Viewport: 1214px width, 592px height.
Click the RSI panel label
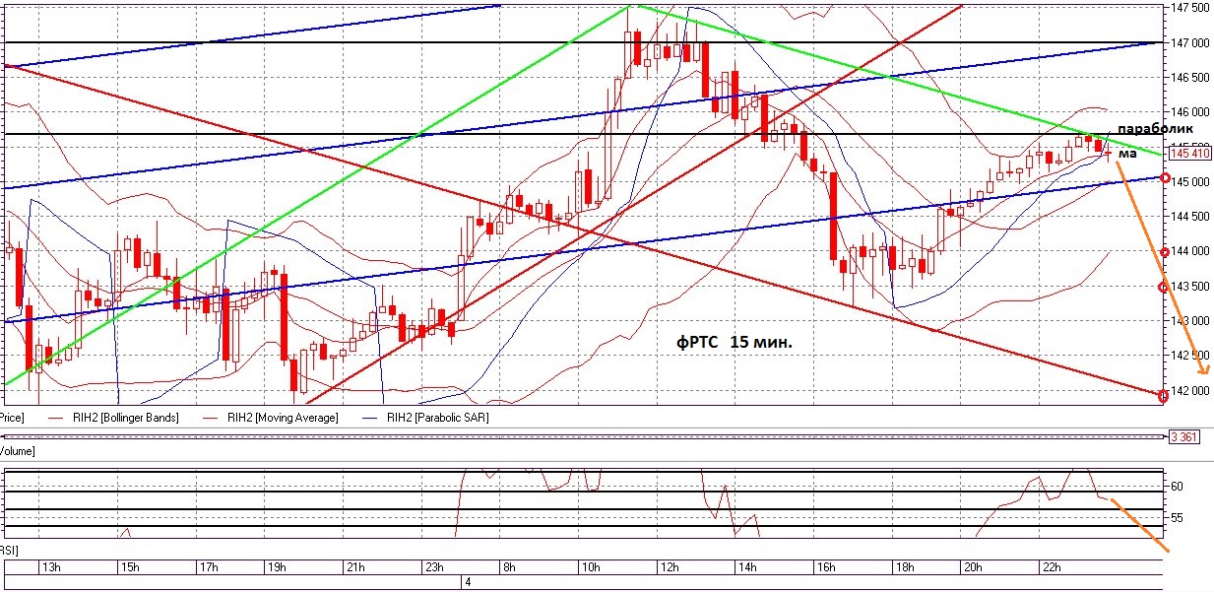(10, 550)
